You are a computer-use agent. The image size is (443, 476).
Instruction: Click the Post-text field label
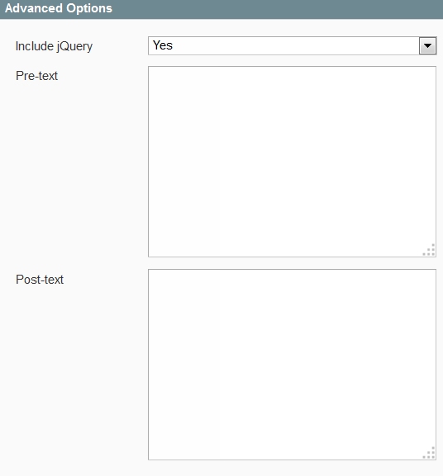[40, 280]
